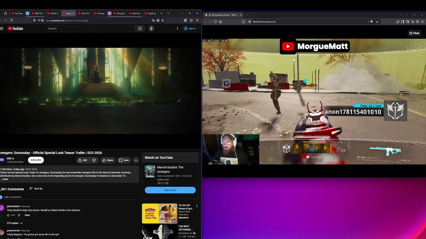Open the left browser's application menu
The height and width of the screenshot is (239, 426).
click(197, 20)
